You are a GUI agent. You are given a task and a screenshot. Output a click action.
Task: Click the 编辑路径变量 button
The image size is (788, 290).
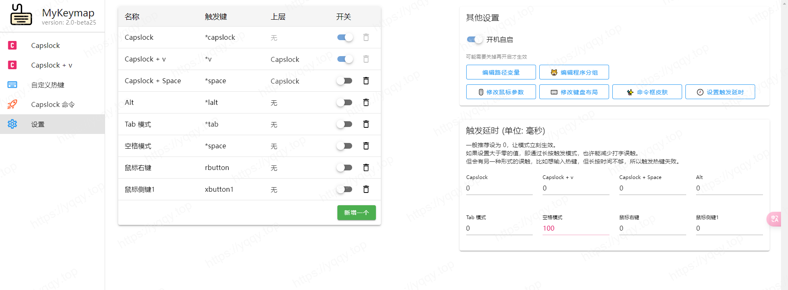click(x=501, y=72)
